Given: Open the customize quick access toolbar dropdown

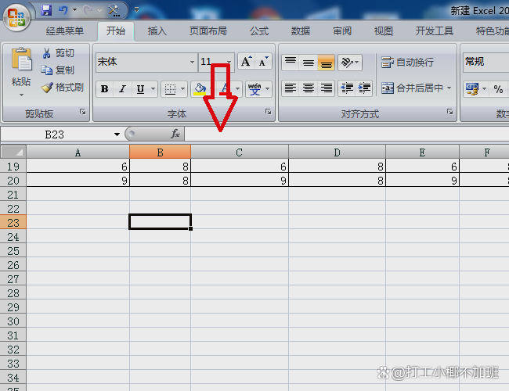Looking at the screenshot, I should (137, 10).
